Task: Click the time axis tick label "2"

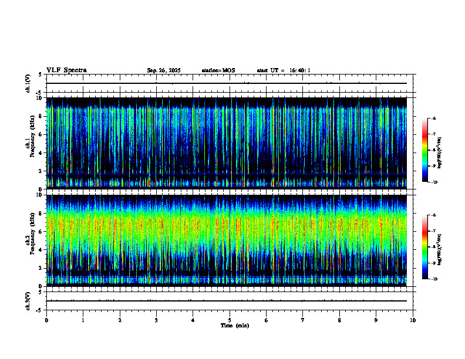Action: click(120, 320)
